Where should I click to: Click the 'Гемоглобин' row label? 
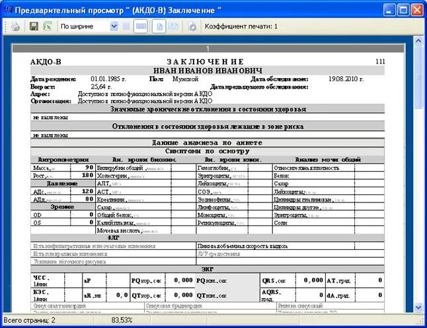pos(213,168)
